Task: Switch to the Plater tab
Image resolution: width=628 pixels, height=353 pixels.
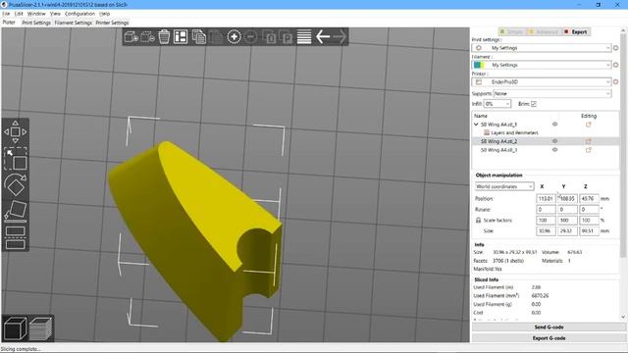Action: click(9, 23)
